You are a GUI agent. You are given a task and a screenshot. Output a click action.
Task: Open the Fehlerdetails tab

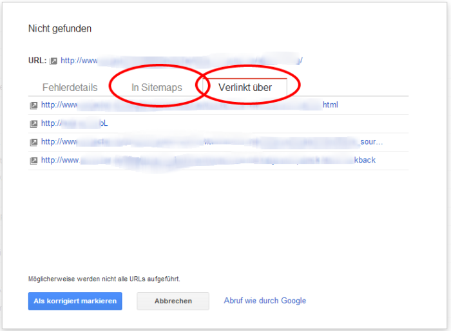pos(70,87)
